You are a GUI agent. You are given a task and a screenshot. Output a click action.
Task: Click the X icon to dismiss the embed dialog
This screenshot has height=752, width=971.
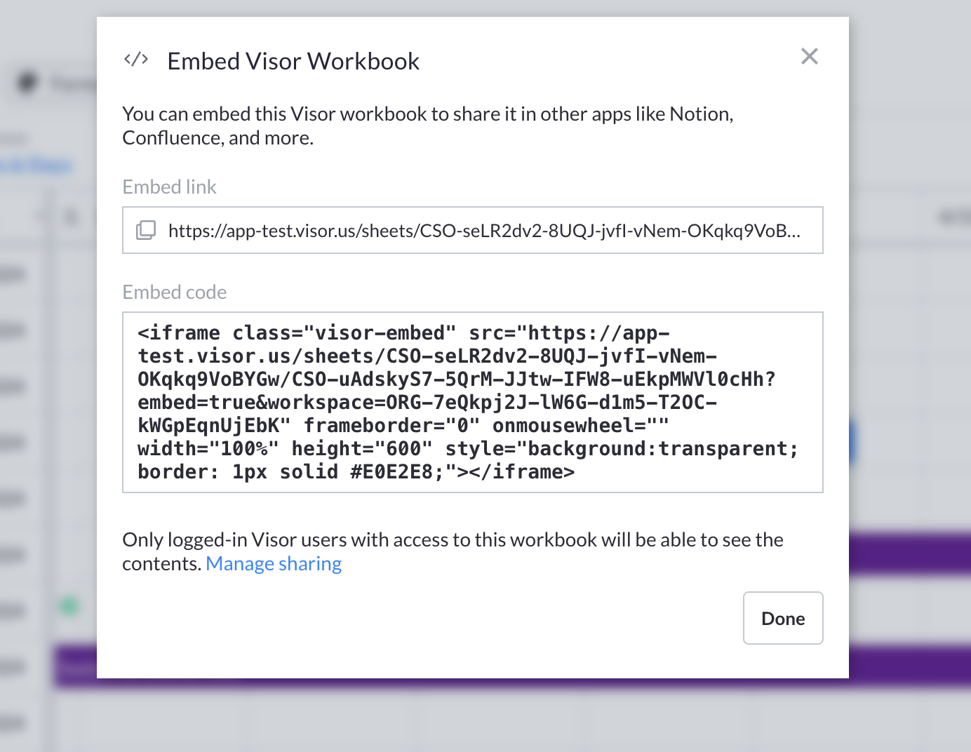809,56
